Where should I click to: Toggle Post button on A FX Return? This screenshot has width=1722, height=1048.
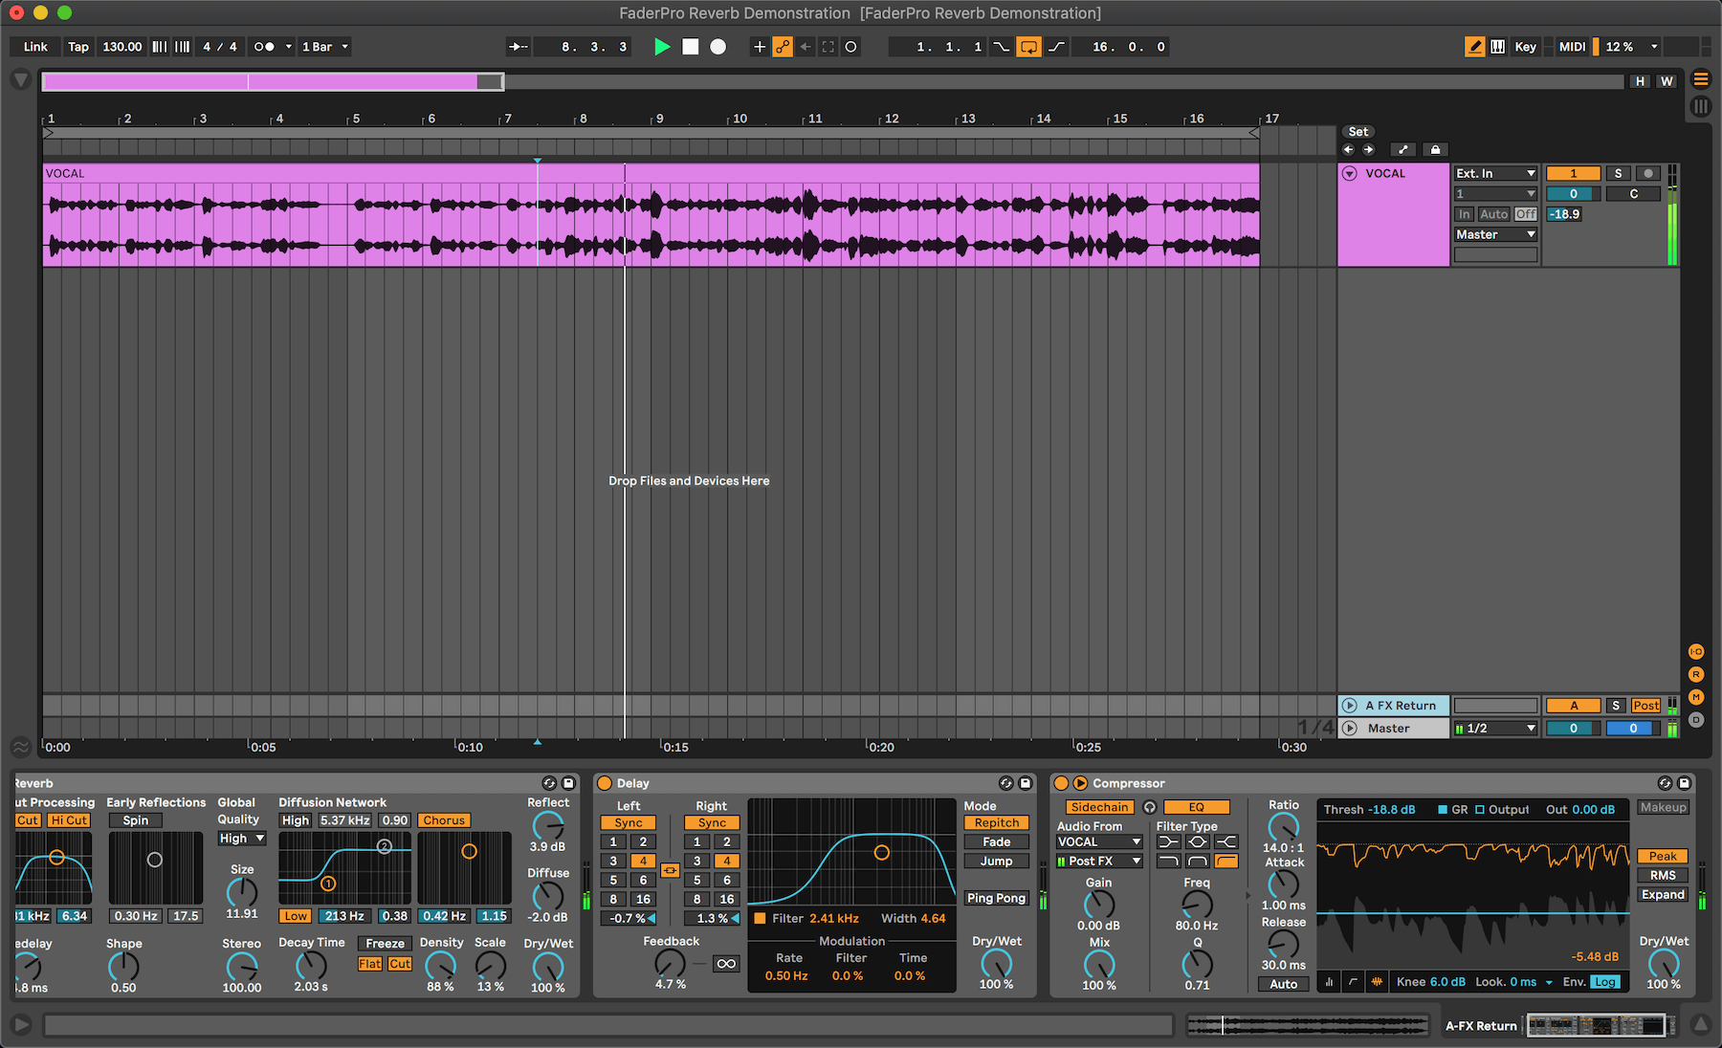[1645, 706]
